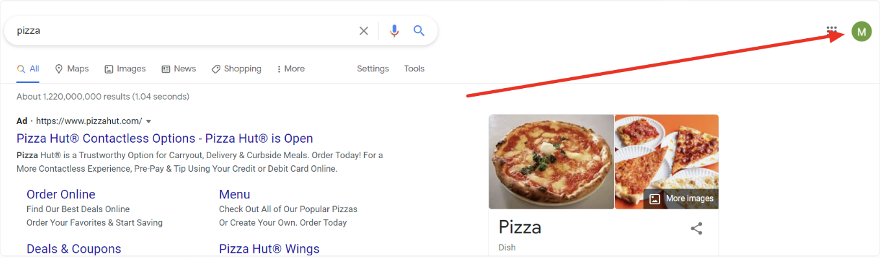
Task: Switch to the Images tab
Action: click(125, 69)
